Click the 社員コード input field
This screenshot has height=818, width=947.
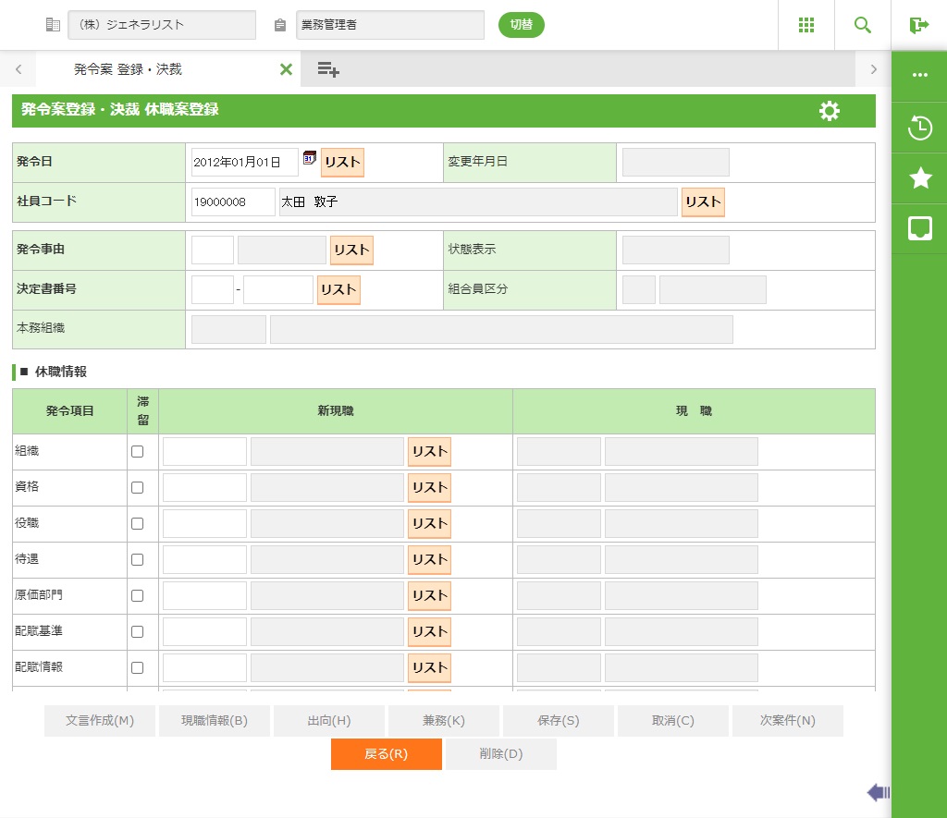[x=232, y=202]
